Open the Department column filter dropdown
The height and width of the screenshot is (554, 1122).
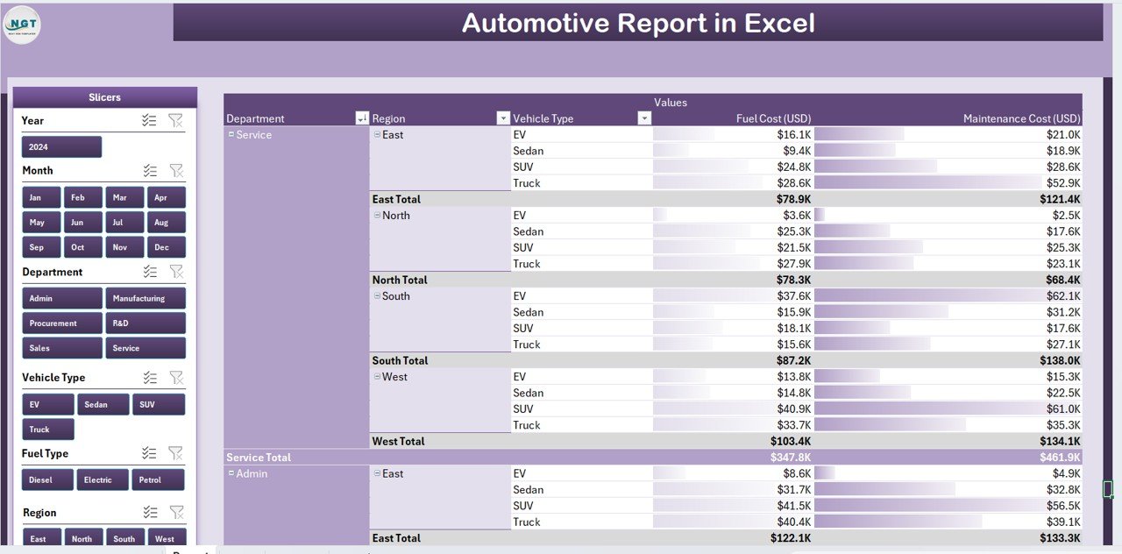tap(362, 118)
